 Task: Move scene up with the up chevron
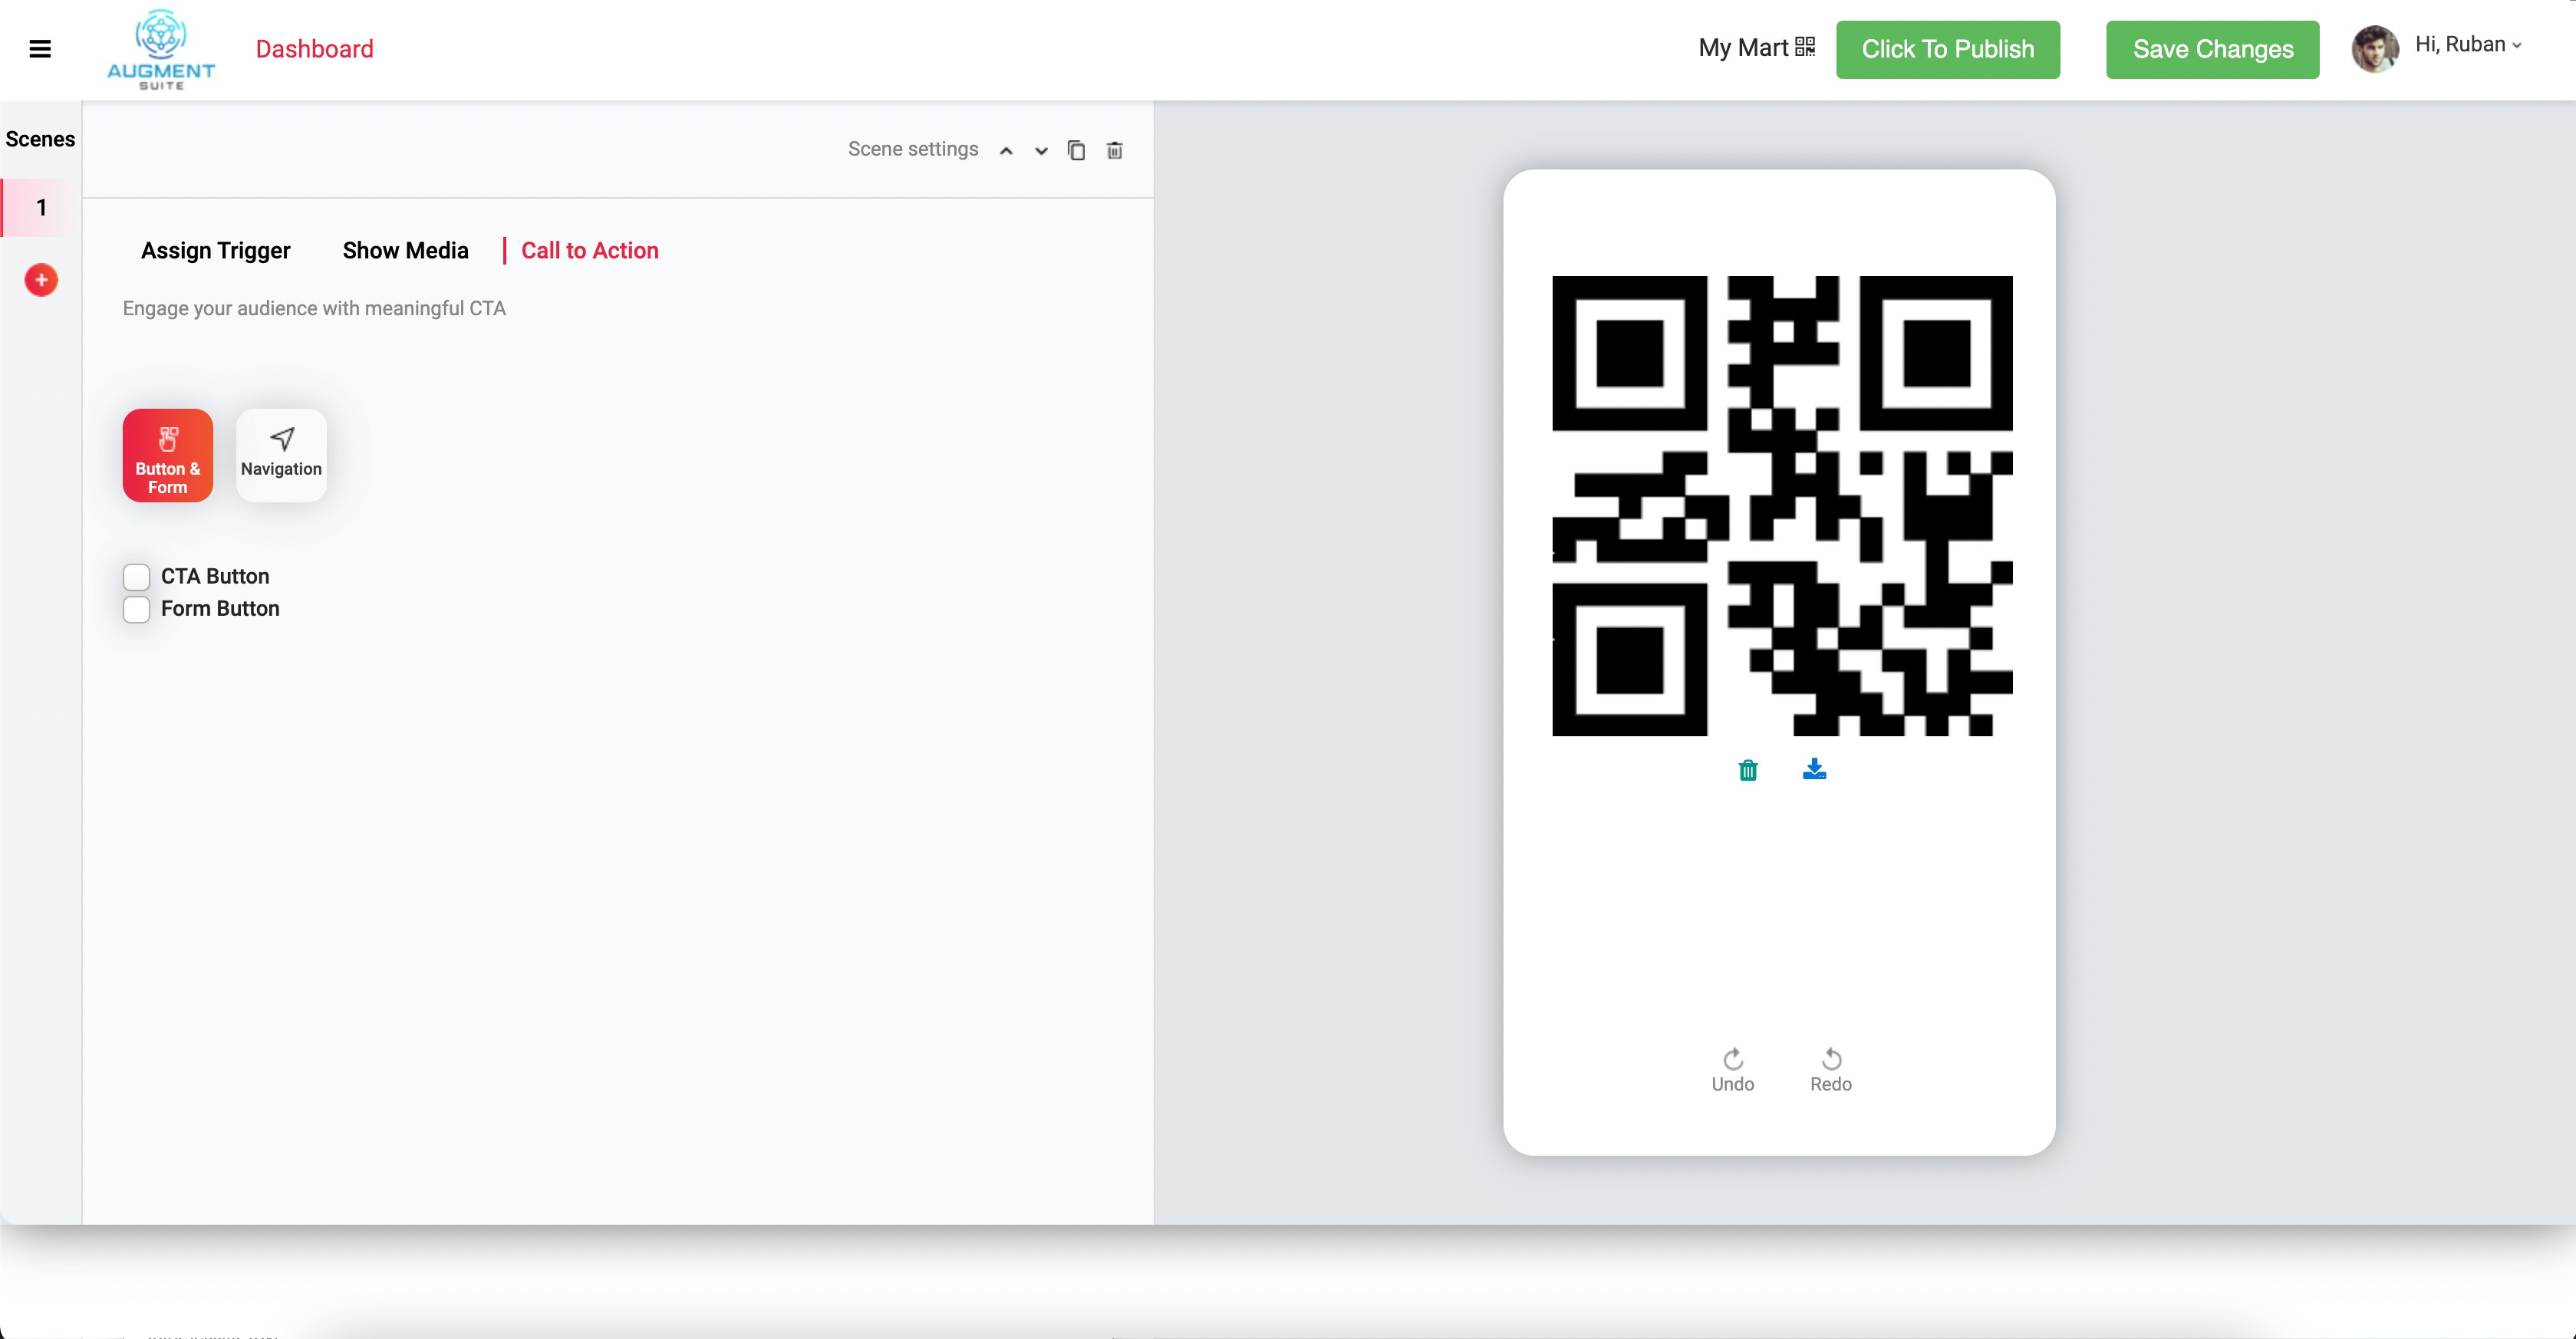(x=1006, y=151)
